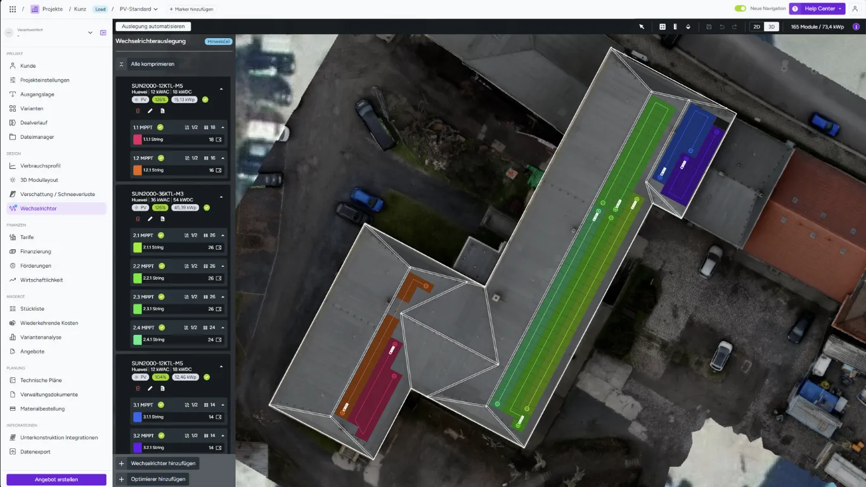This screenshot has width=866, height=487.
Task: Collapse the 2.2 MPPT section
Action: pyautogui.click(x=223, y=266)
